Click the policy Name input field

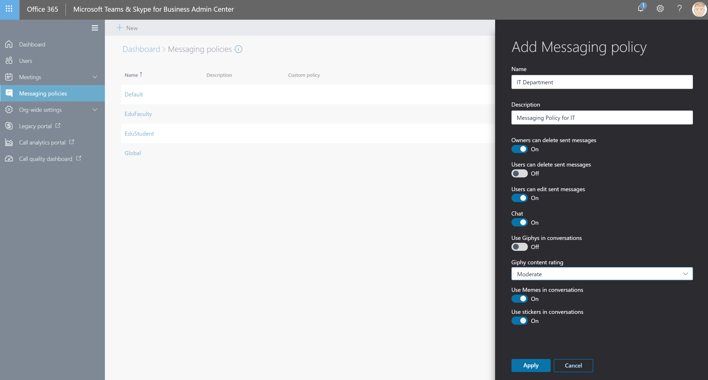(602, 82)
